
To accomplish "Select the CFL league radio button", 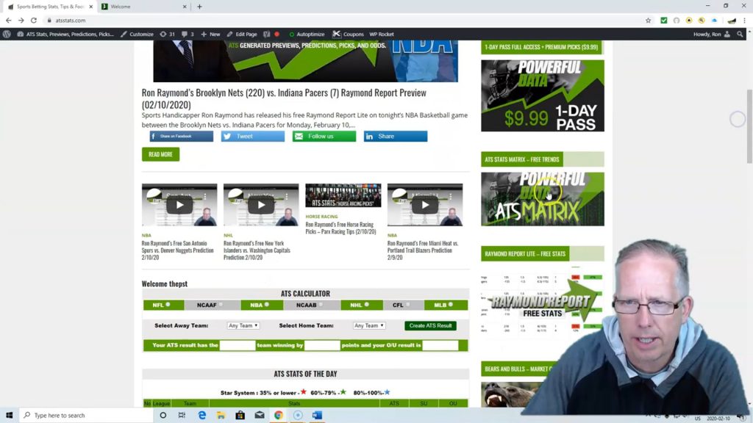I will point(407,305).
